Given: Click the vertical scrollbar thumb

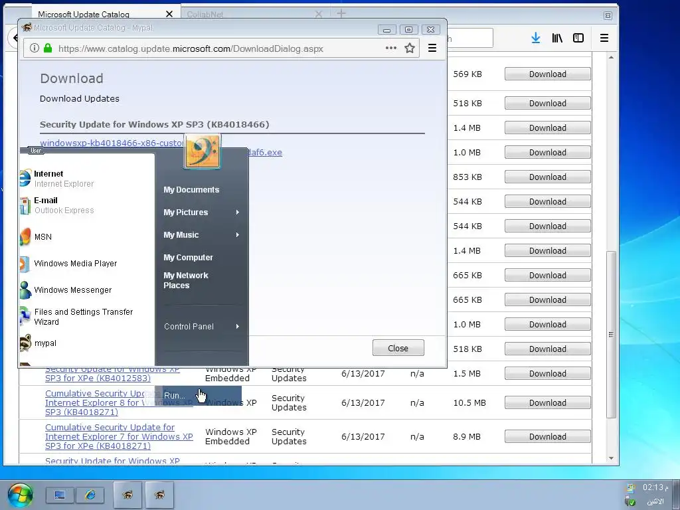Looking at the screenshot, I should pos(611,335).
